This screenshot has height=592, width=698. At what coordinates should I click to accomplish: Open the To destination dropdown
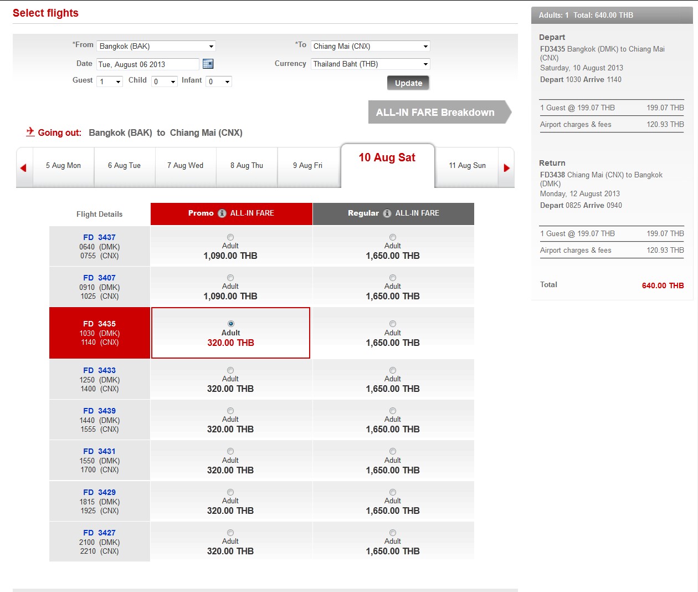coord(370,46)
